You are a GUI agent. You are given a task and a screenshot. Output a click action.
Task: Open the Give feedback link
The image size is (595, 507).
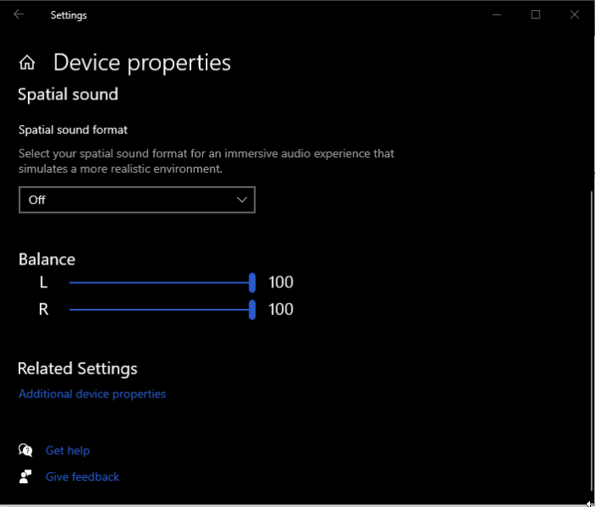[82, 476]
